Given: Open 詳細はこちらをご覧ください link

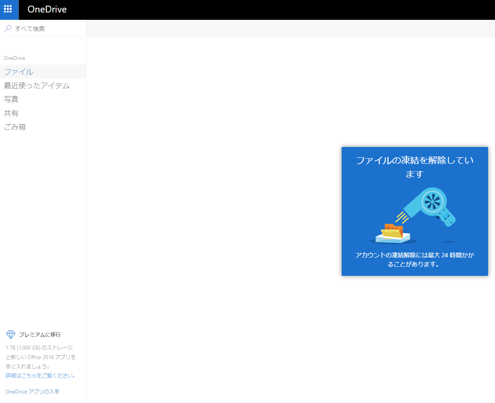Looking at the screenshot, I should click(41, 375).
